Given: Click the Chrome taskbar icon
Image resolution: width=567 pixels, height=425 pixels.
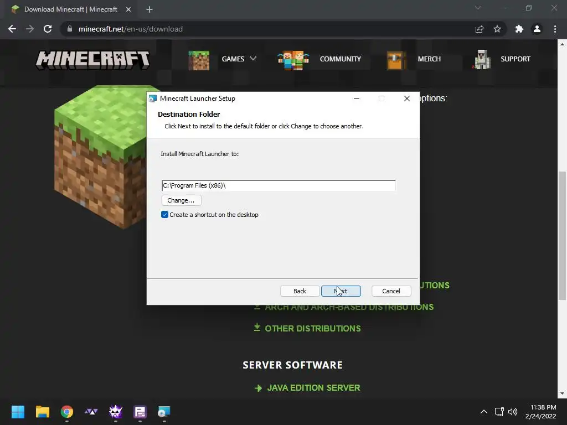Looking at the screenshot, I should pos(67,412).
